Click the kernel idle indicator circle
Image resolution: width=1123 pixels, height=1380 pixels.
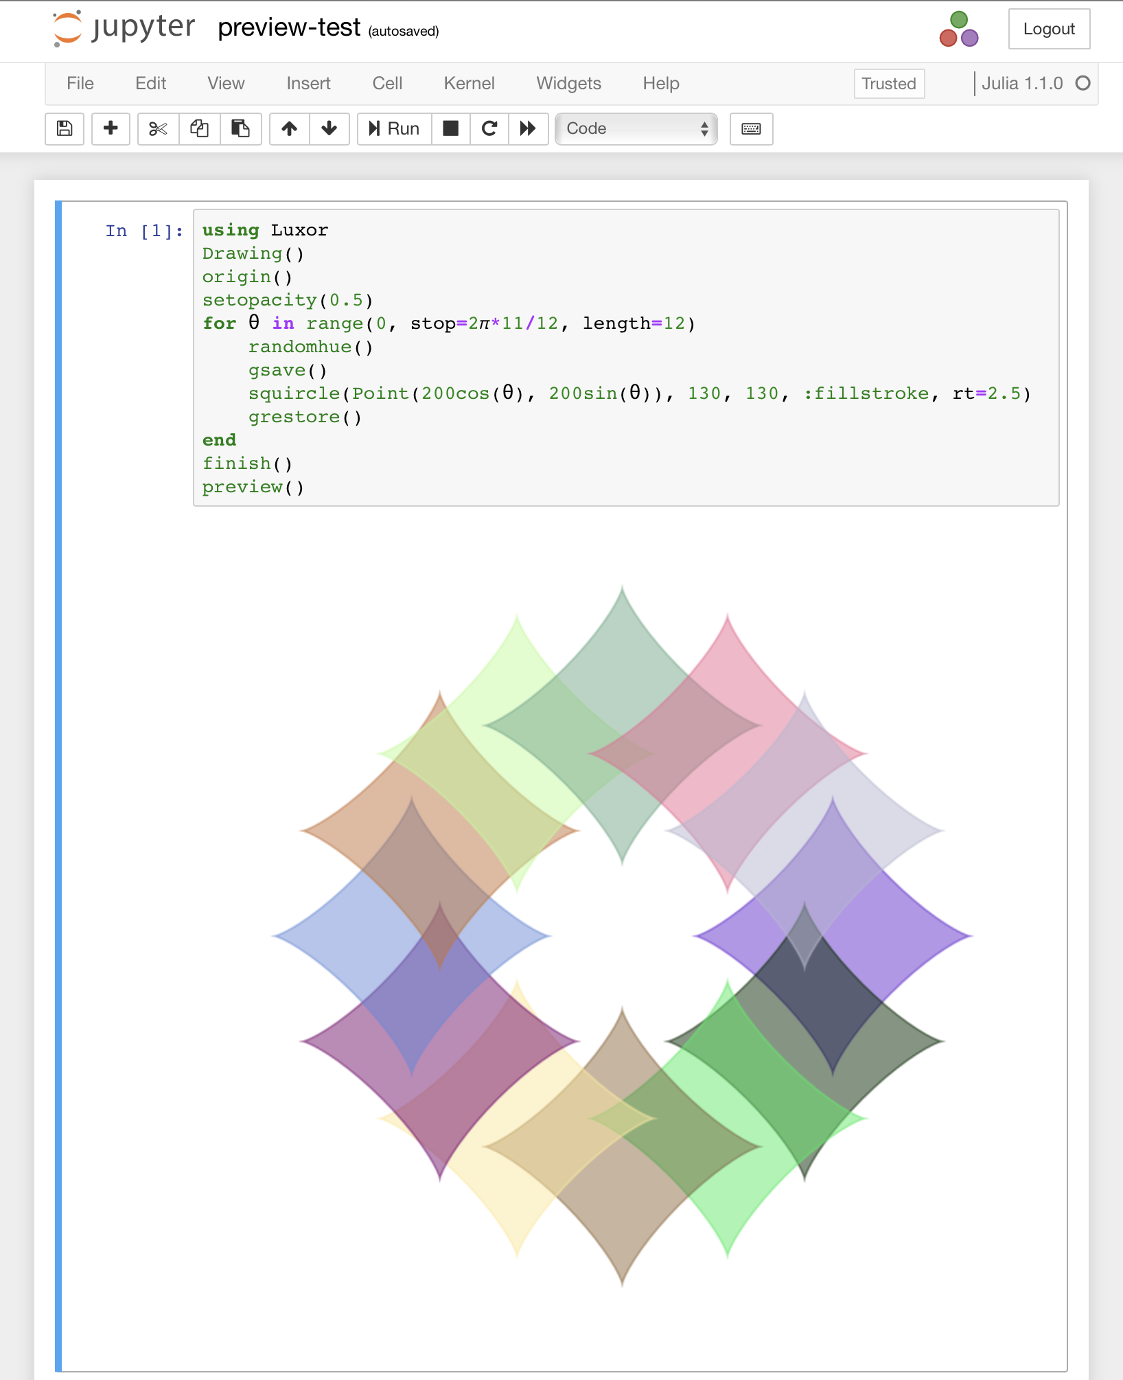[1083, 83]
